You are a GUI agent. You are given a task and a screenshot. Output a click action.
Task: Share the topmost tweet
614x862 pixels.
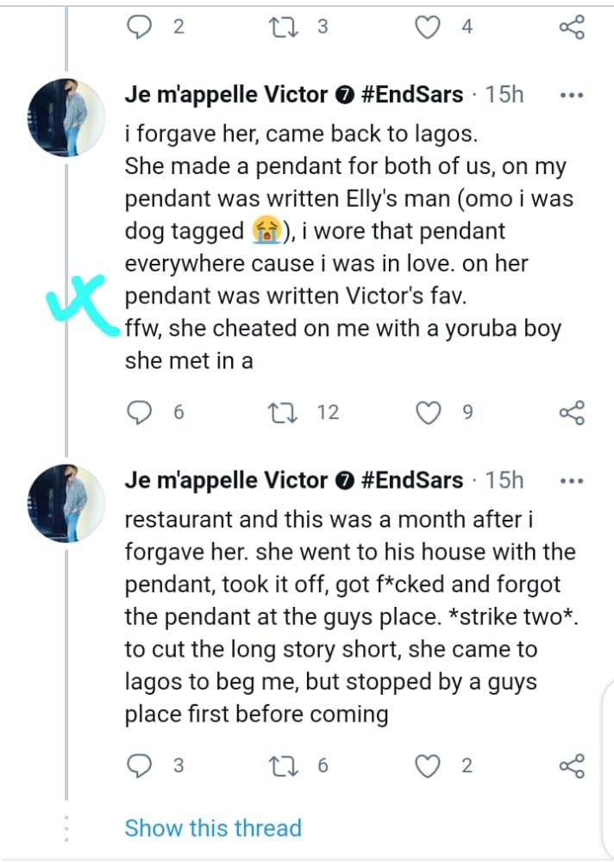pos(572,28)
